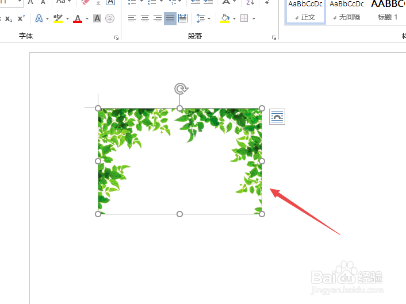Screen dimensions: 406x304
Task: Clear formatting with the eraser icon
Action: 85,2
